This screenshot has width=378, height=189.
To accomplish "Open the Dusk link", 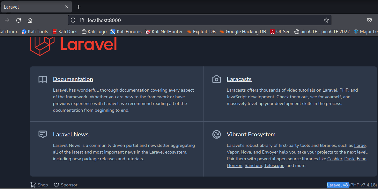I will click(349, 159).
